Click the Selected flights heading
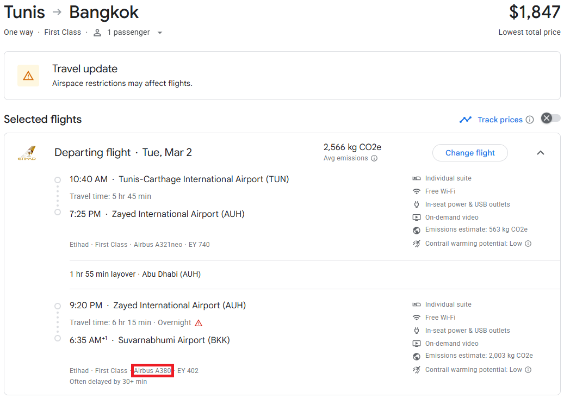The width and height of the screenshot is (564, 398). 43,120
